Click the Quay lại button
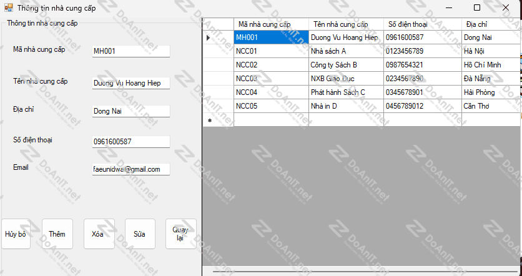Viewport: 522px width, 276px height. coord(180,234)
